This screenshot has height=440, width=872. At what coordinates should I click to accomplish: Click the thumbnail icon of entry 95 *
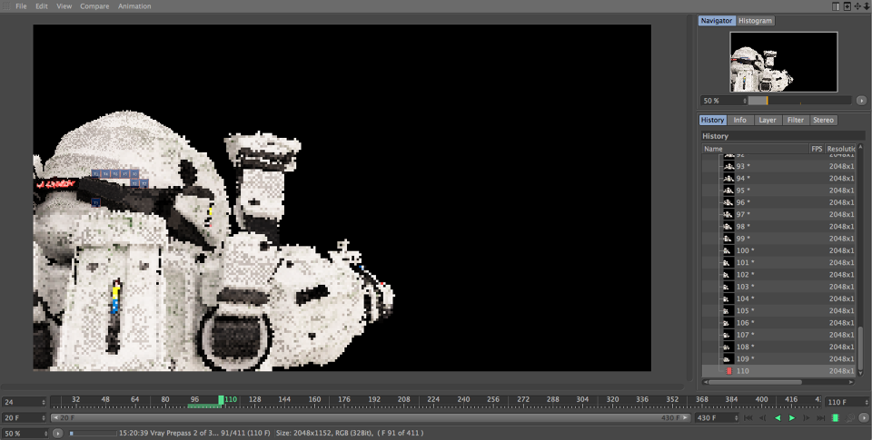[x=728, y=191]
